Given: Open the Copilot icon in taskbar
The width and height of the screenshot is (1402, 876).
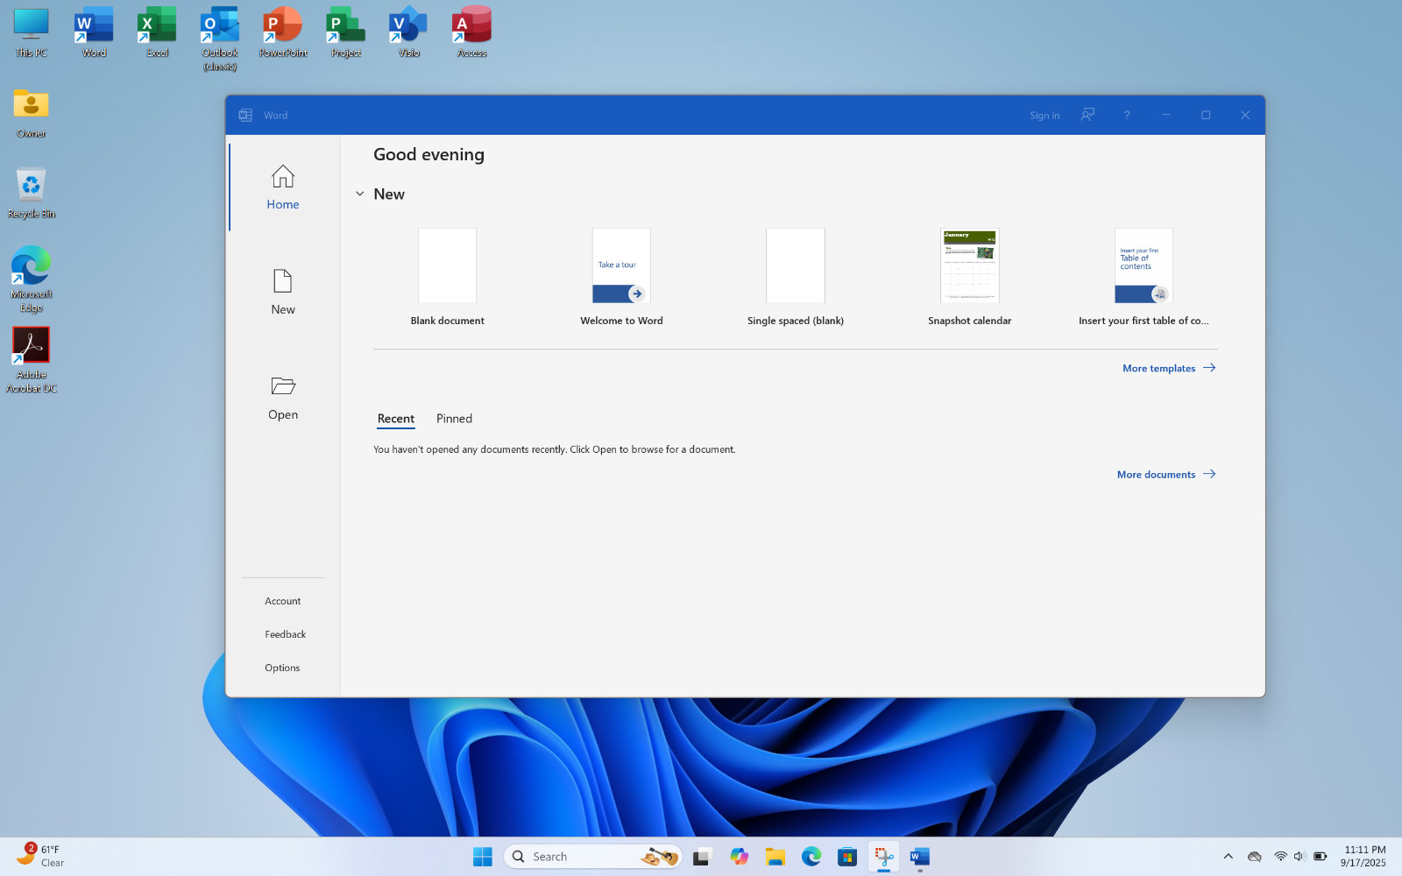Looking at the screenshot, I should (x=740, y=857).
